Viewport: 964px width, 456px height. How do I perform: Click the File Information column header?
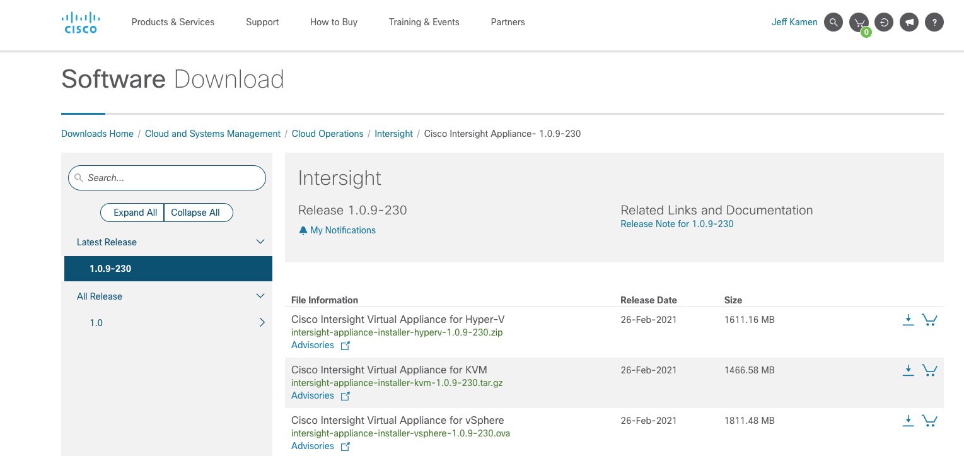click(325, 300)
